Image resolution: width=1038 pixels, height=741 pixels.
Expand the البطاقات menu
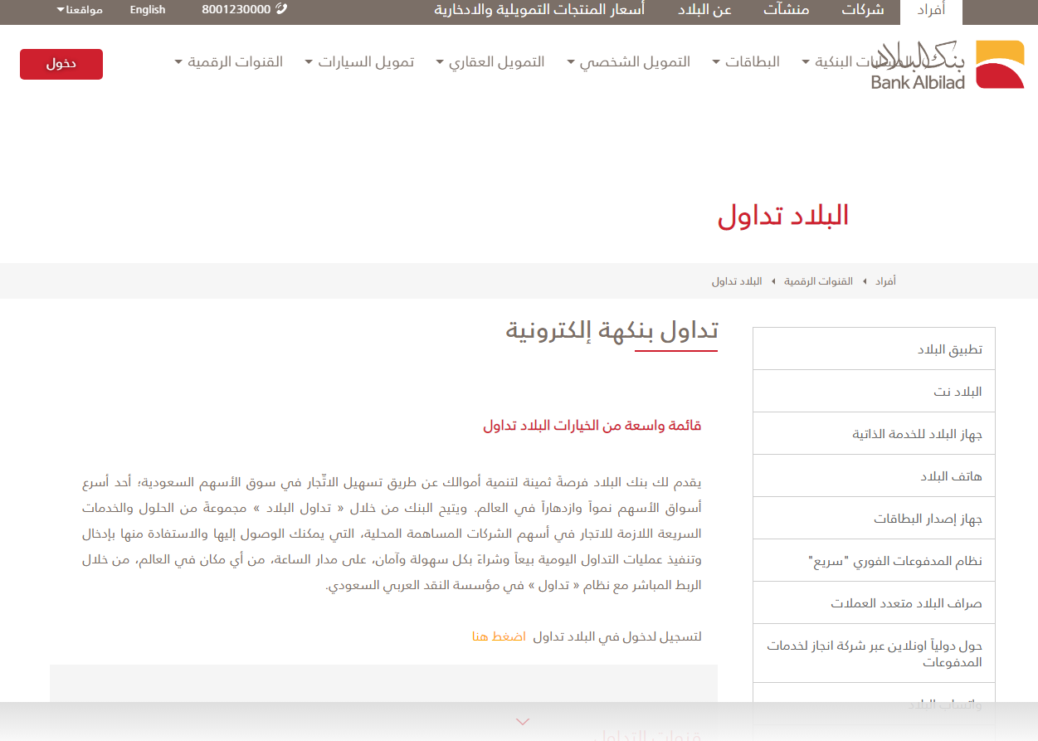click(x=746, y=62)
